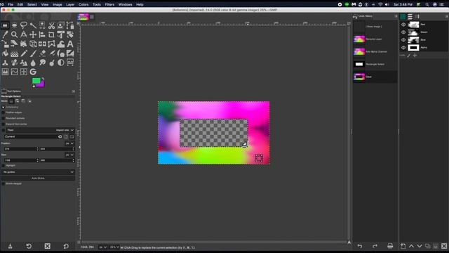The width and height of the screenshot is (449, 253).
Task: Choose the add to selection mode
Action: click(17, 101)
